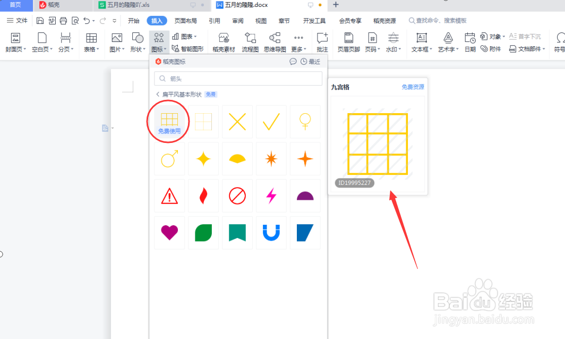Click the print icon in quick toolbar
Screen dimensions: 565x339
coord(63,21)
